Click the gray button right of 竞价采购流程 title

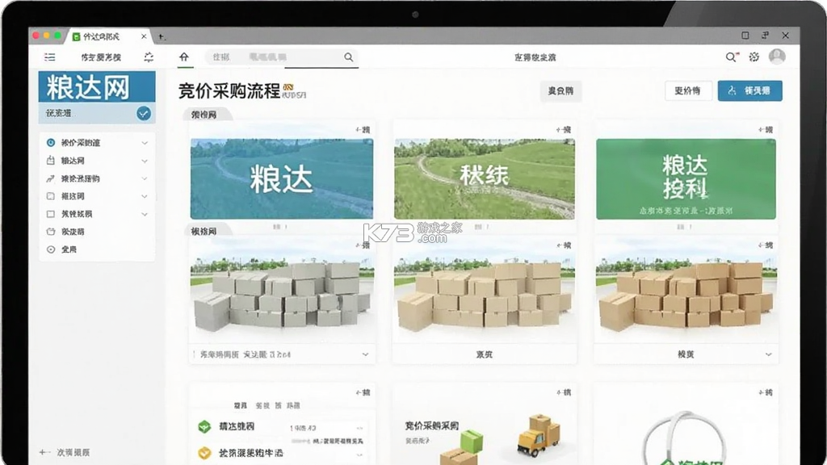[x=560, y=90]
